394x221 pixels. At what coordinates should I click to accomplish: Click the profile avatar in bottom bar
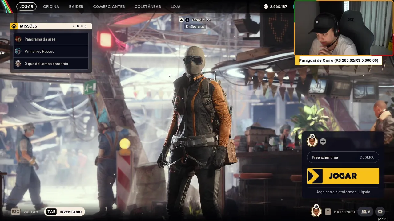pos(316,211)
